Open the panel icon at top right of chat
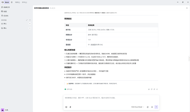The width and height of the screenshot is (190, 112). click(x=187, y=8)
